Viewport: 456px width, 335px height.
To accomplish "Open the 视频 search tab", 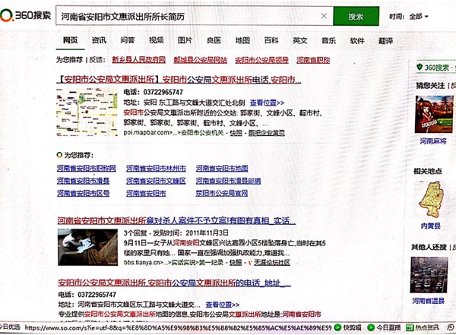I will coord(156,40).
